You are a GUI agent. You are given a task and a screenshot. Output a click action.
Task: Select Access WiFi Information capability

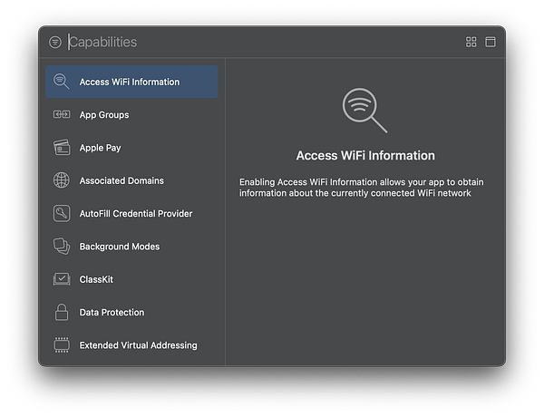click(x=130, y=82)
